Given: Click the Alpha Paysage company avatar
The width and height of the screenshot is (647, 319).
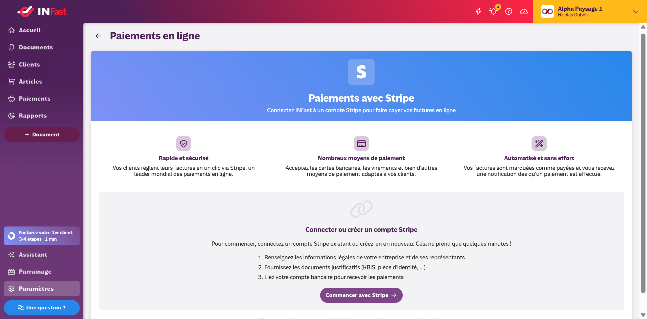Looking at the screenshot, I should coord(547,11).
